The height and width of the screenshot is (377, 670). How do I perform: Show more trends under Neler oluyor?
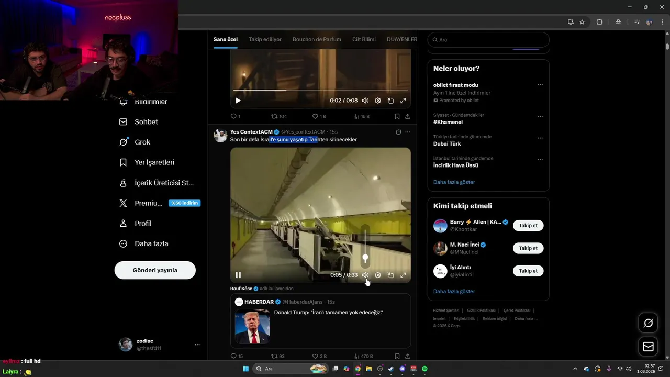454,182
